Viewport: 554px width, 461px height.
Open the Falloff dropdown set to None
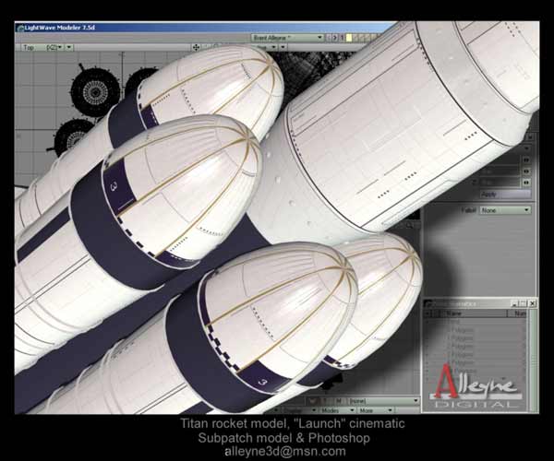(505, 210)
